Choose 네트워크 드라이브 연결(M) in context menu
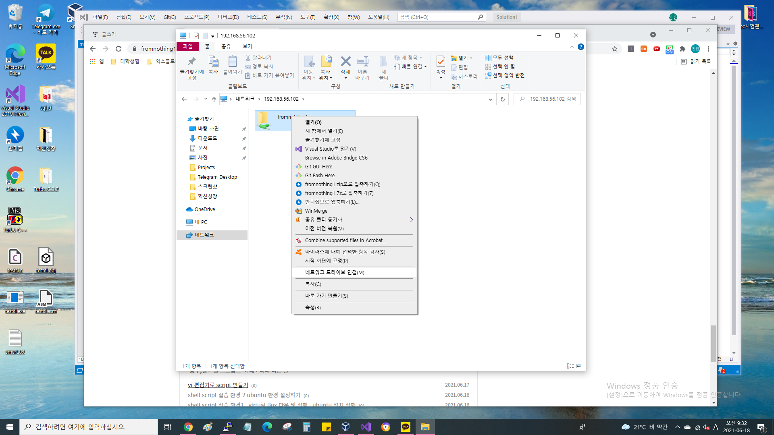774x435 pixels. [336, 272]
